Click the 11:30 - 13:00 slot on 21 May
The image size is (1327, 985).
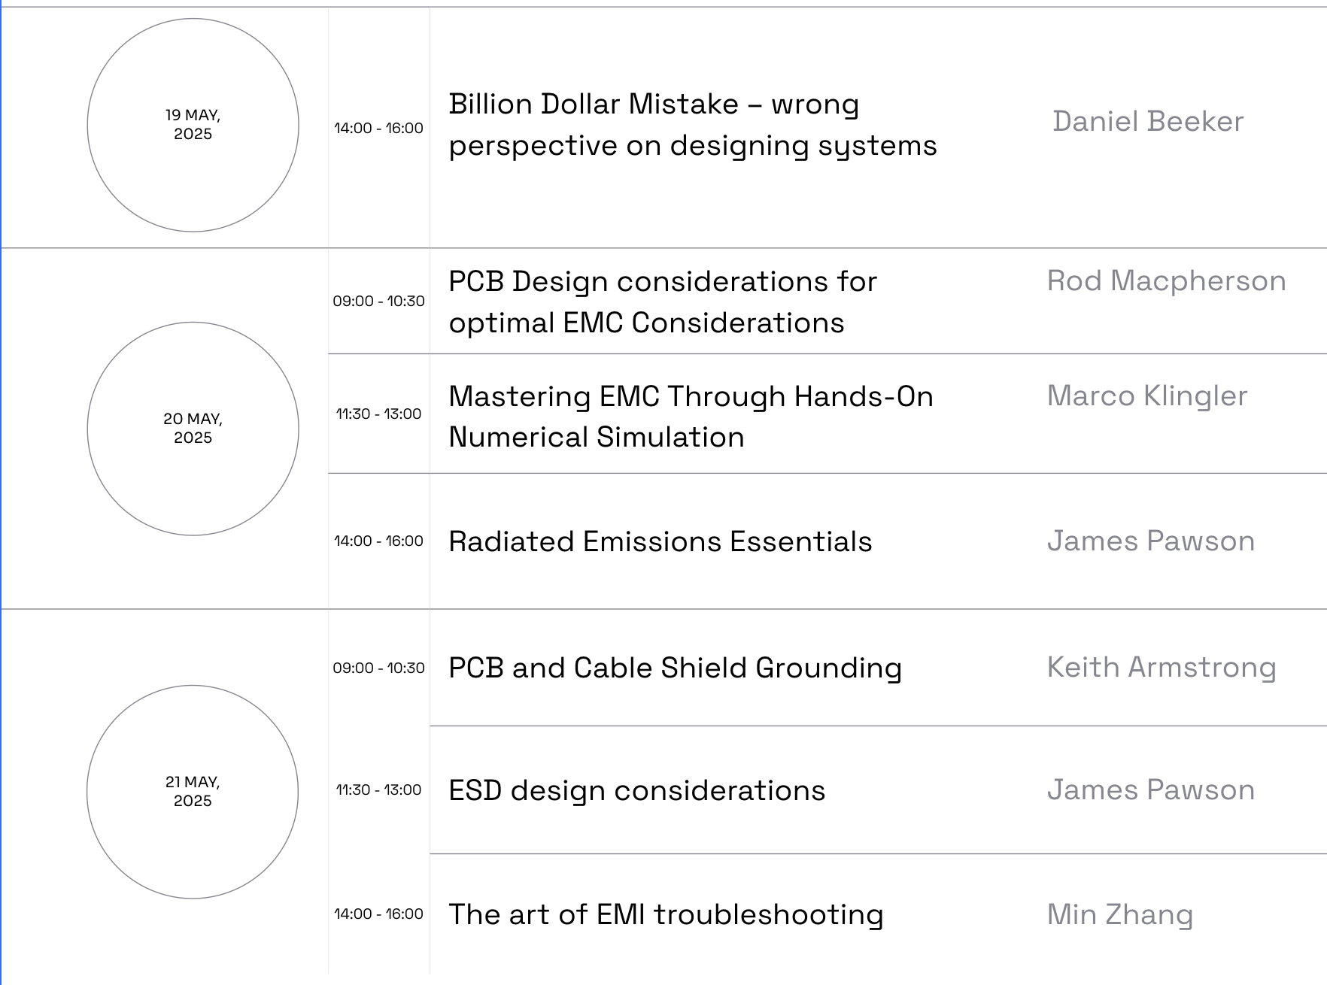[x=379, y=790]
